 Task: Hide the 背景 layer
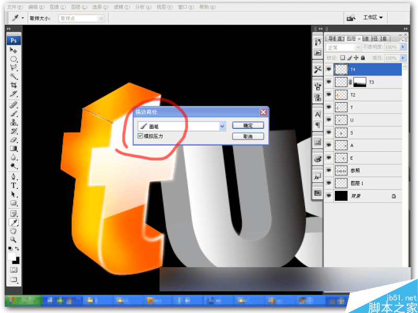329,196
